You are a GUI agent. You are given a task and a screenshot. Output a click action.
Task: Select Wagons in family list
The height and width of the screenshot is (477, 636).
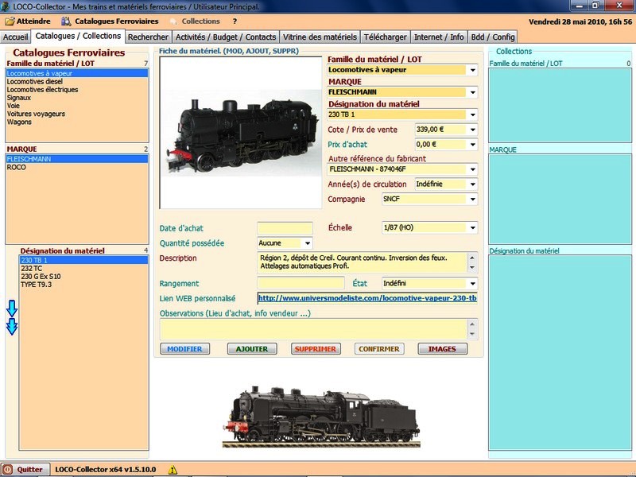pos(76,122)
